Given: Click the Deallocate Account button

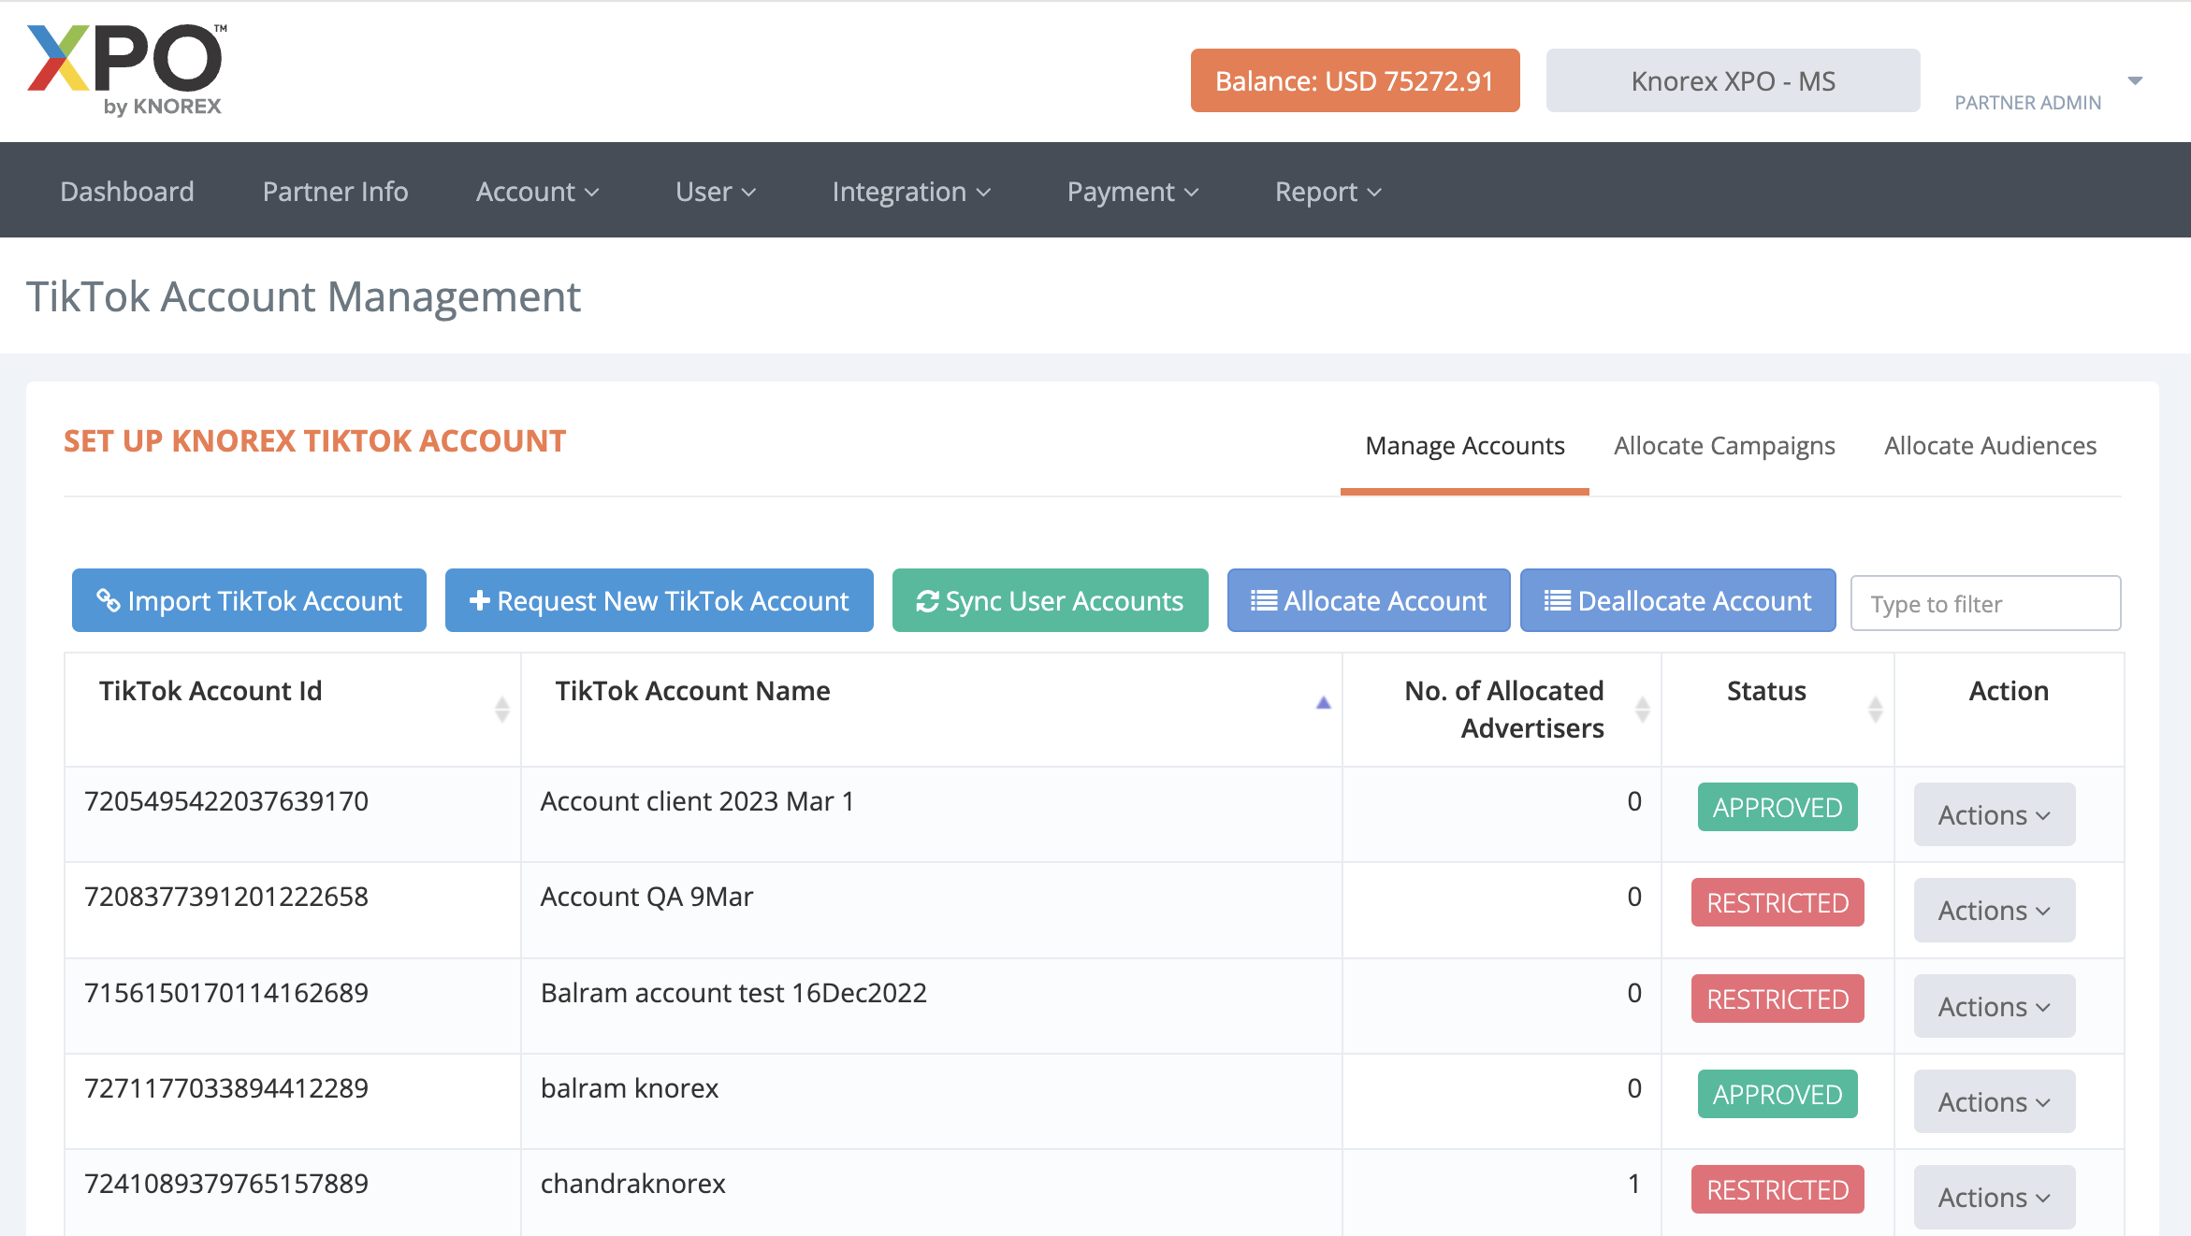Looking at the screenshot, I should [1678, 600].
